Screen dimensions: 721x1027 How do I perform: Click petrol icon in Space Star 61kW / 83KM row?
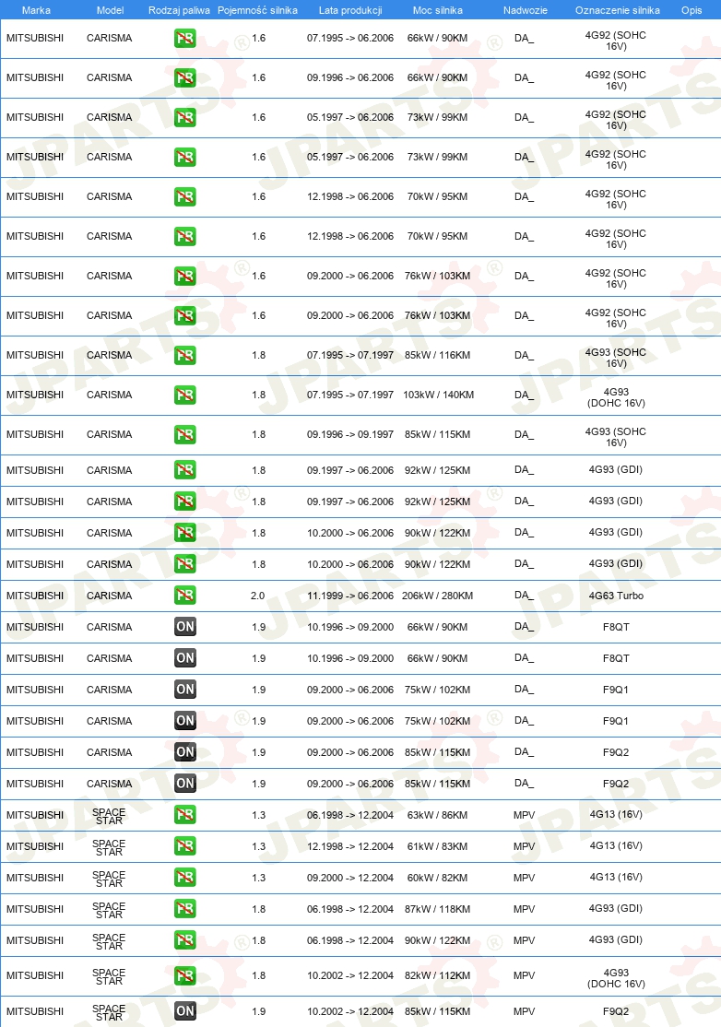185,846
